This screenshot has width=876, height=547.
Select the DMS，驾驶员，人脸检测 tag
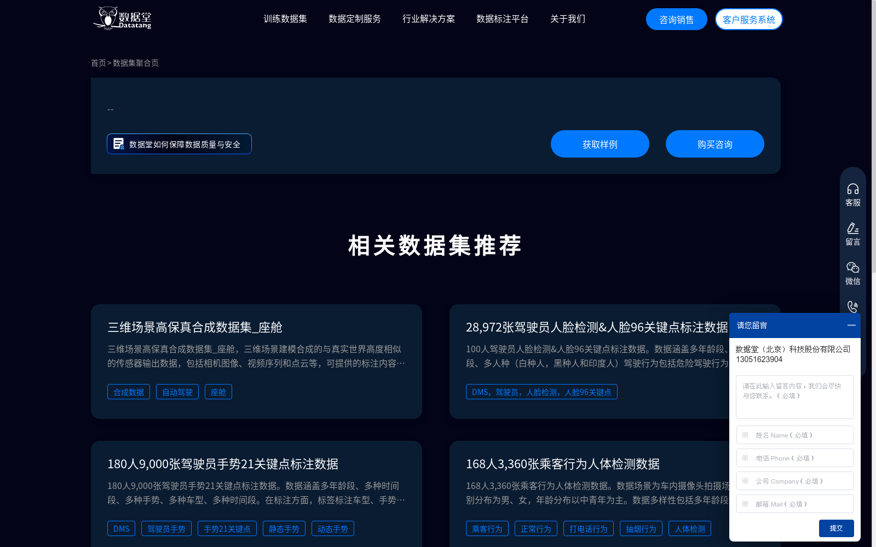[x=541, y=392]
